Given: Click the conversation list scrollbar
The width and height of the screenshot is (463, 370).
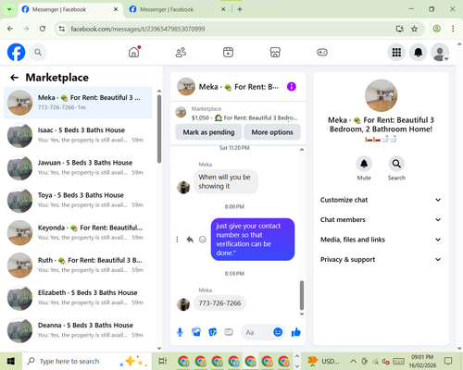Looking at the screenshot, I should [x=159, y=129].
